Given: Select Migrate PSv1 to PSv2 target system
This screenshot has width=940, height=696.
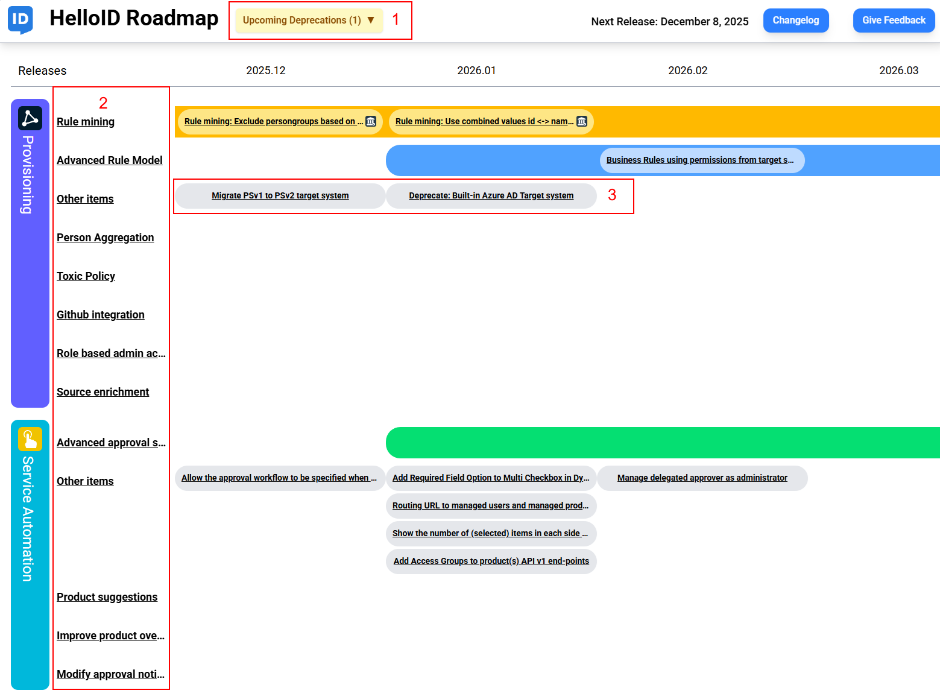Looking at the screenshot, I should [279, 195].
